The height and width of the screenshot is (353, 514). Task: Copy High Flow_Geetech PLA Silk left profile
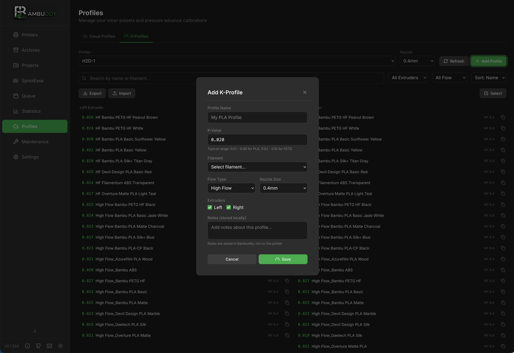(x=287, y=324)
